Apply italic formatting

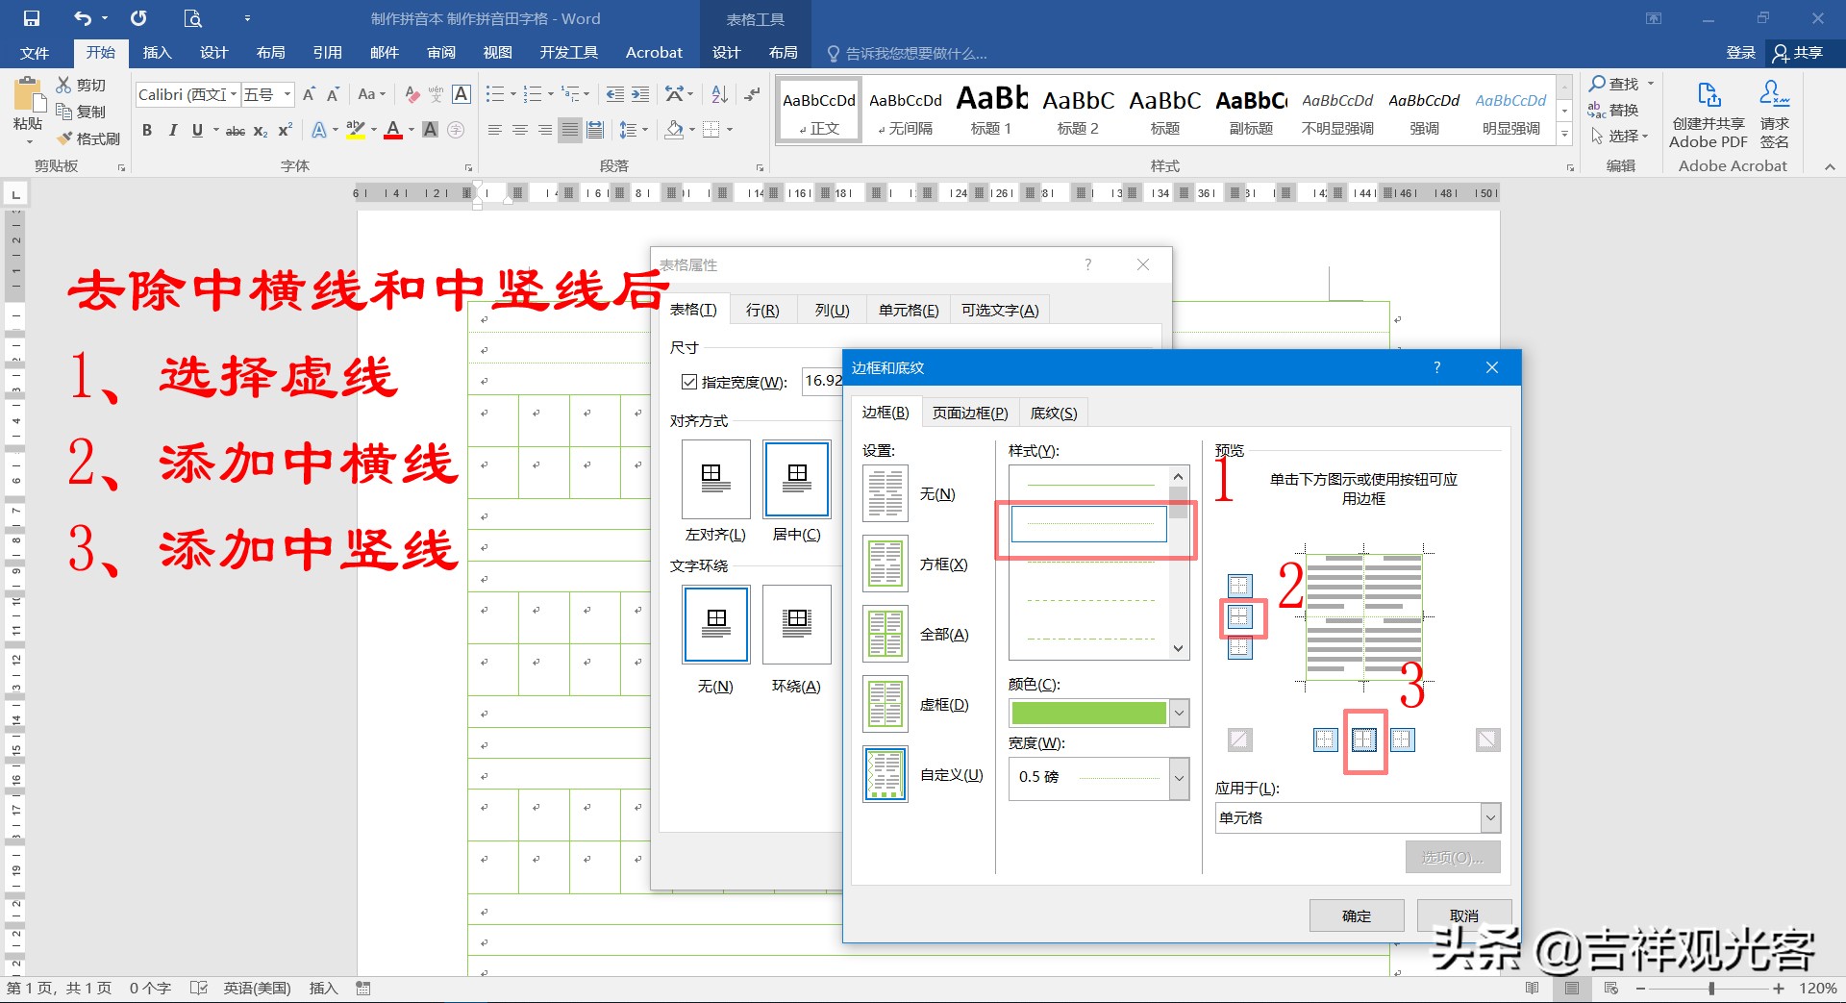172,130
